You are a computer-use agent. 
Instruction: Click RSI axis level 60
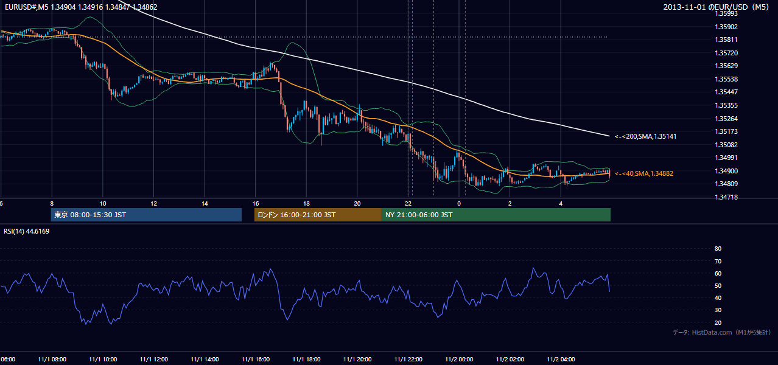(x=718, y=273)
